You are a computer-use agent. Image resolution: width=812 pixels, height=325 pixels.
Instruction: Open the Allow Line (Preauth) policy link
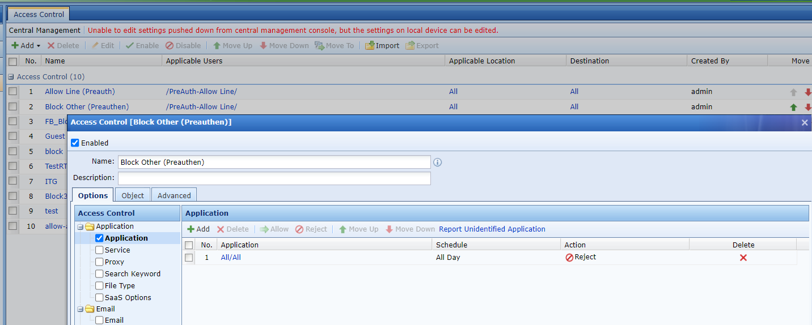click(80, 92)
